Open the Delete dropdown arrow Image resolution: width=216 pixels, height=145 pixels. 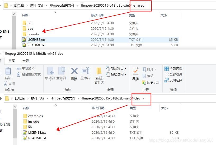tap(75, 81)
